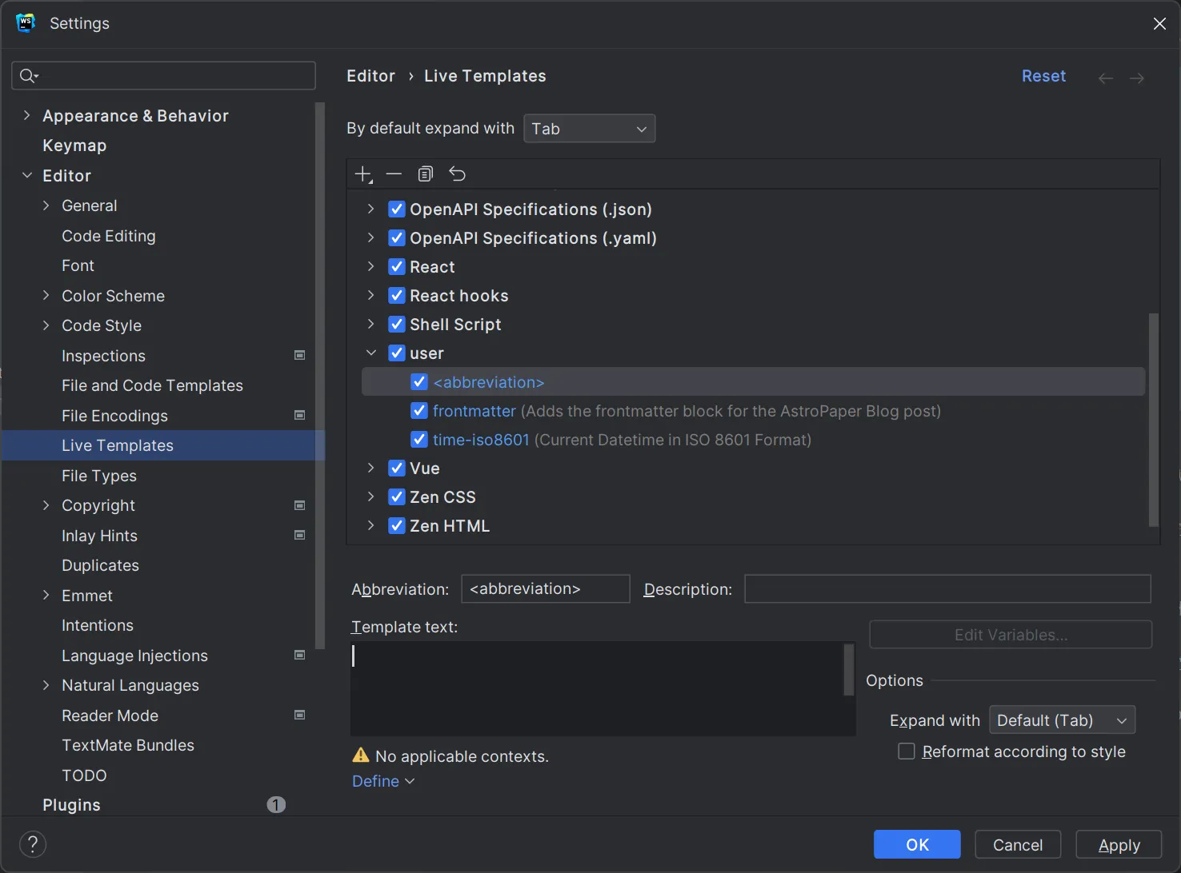Expand the Shell Script template group
Viewport: 1181px width, 873px height.
click(371, 324)
